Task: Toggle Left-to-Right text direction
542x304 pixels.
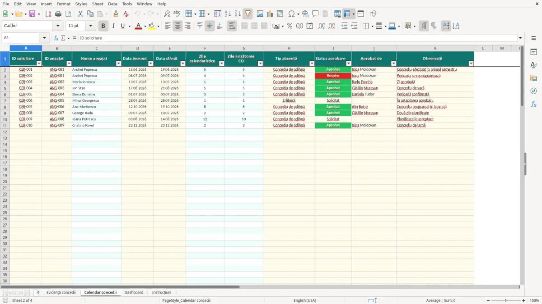Action: coord(424,26)
